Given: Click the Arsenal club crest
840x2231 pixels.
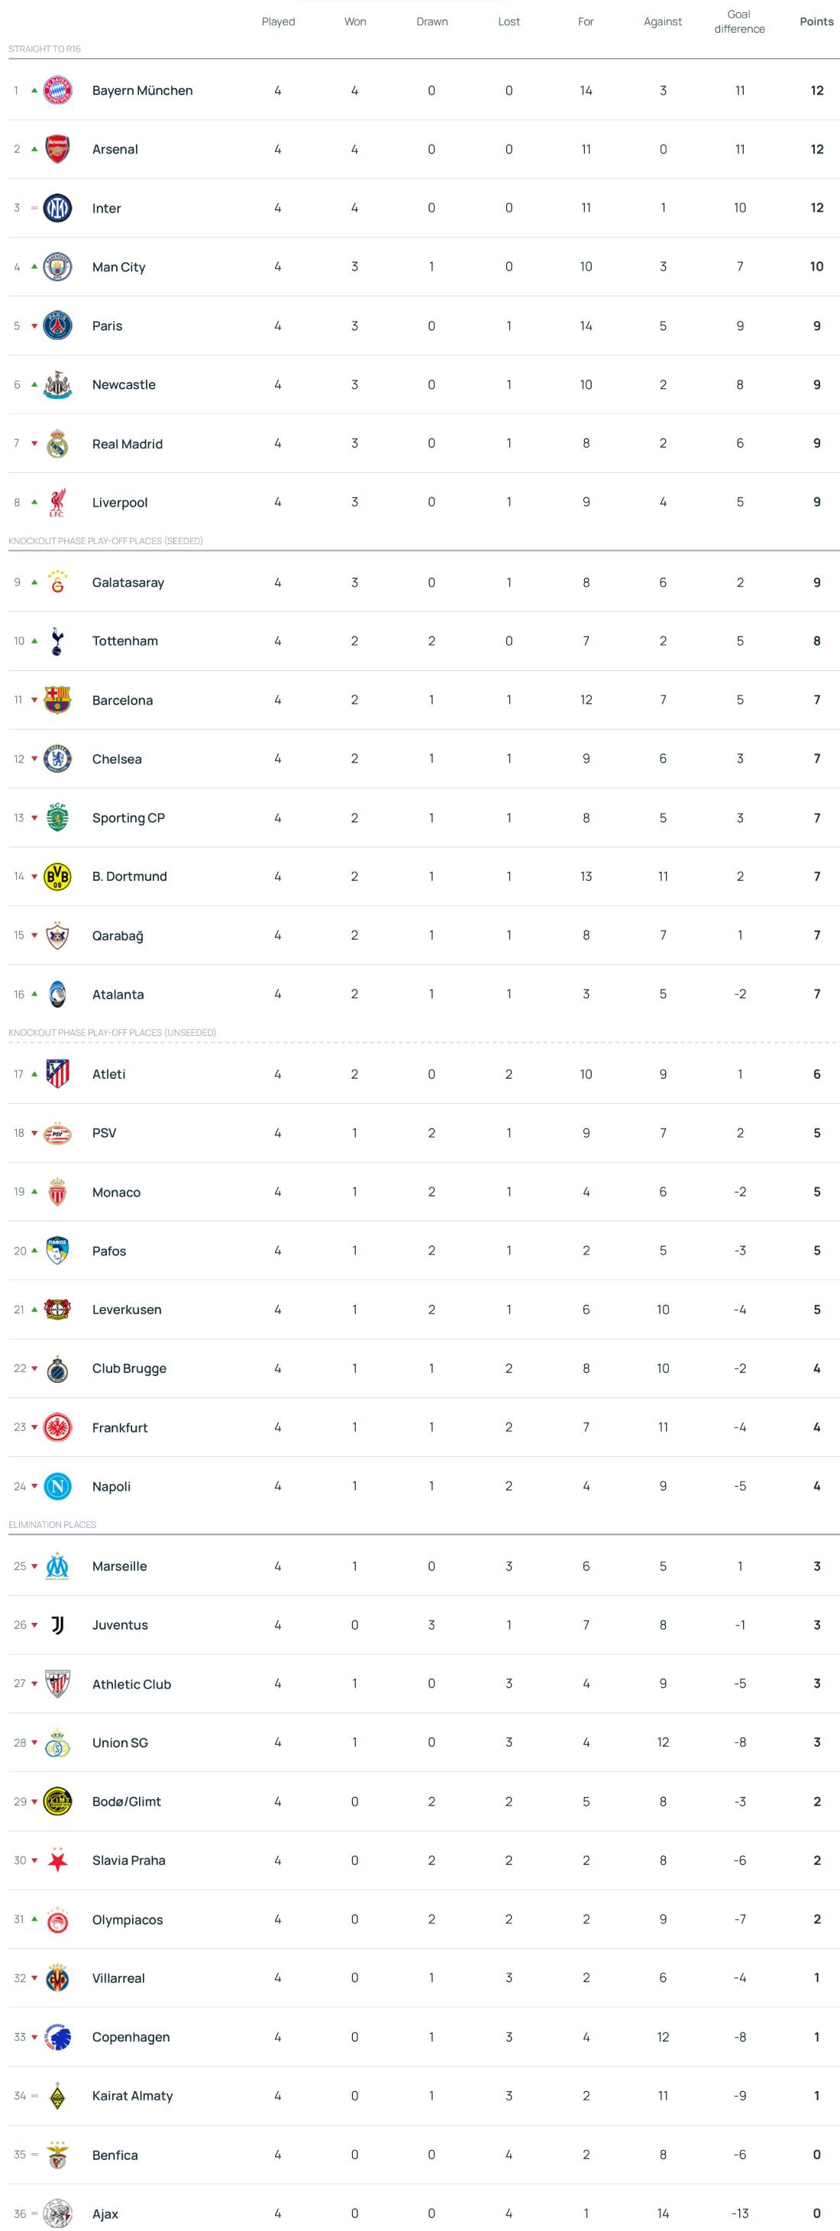Looking at the screenshot, I should pyautogui.click(x=57, y=149).
